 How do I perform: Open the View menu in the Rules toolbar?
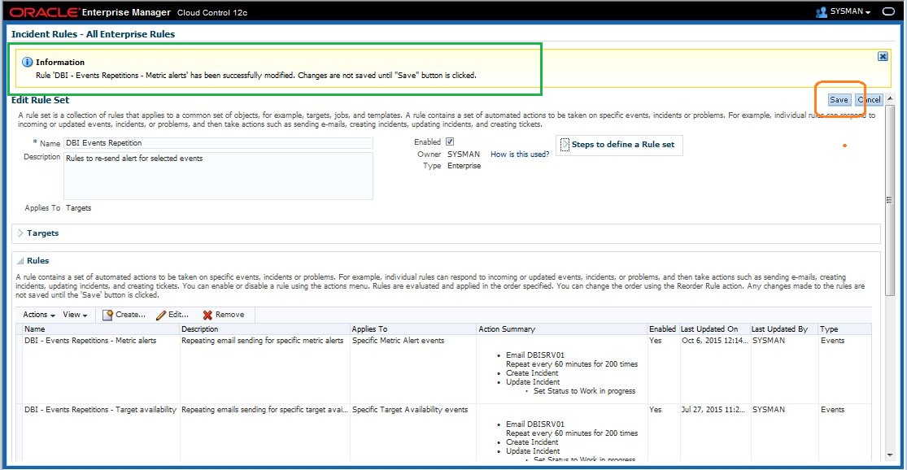(75, 315)
